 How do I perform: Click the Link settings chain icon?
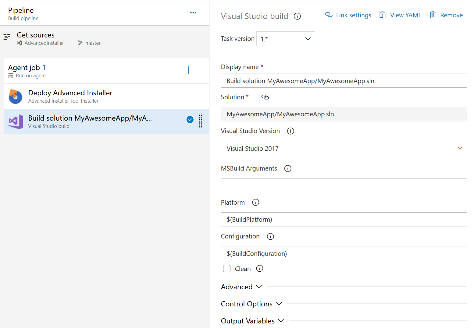[x=329, y=15]
